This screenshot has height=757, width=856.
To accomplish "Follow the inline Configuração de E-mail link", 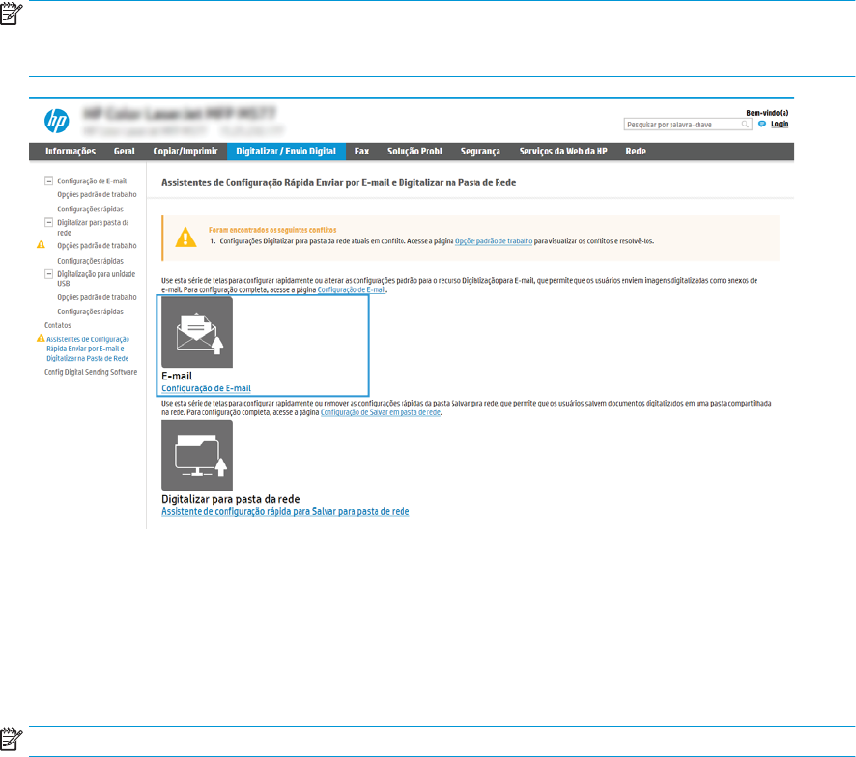I will click(x=352, y=290).
